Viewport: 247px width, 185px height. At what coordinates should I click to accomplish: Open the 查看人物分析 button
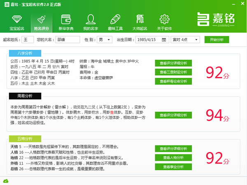point(173,157)
